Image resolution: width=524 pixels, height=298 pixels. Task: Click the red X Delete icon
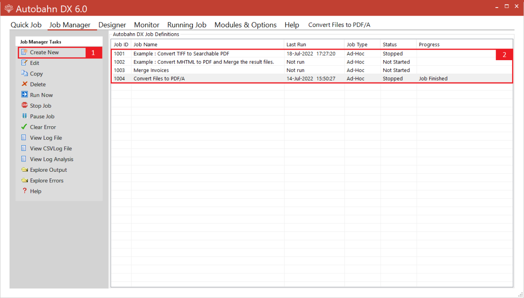(x=24, y=84)
